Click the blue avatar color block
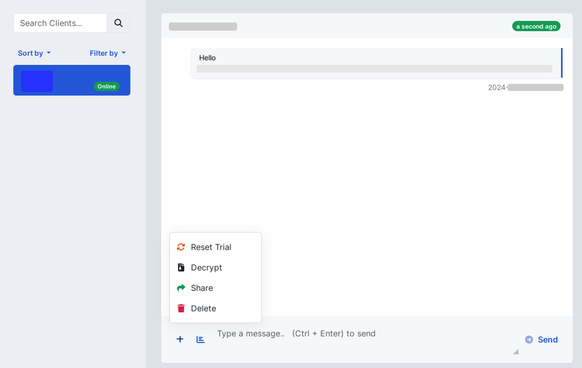Screen dimensions: 582x368 pyautogui.click(x=37, y=81)
